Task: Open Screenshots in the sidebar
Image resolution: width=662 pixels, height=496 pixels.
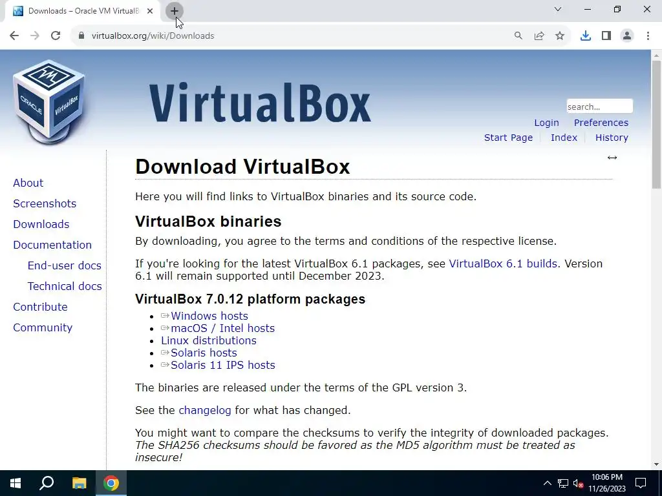Action: (45, 203)
